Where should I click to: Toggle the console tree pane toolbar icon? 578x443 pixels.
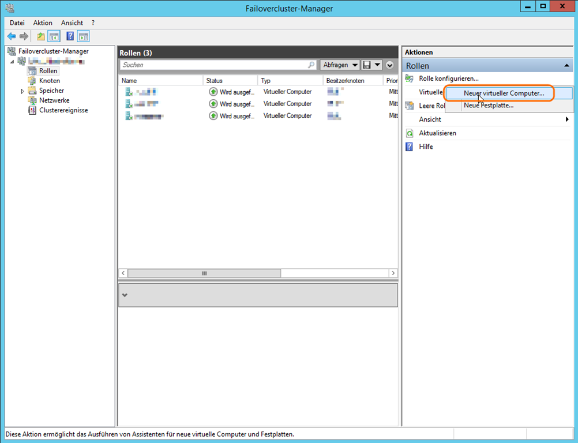click(54, 36)
